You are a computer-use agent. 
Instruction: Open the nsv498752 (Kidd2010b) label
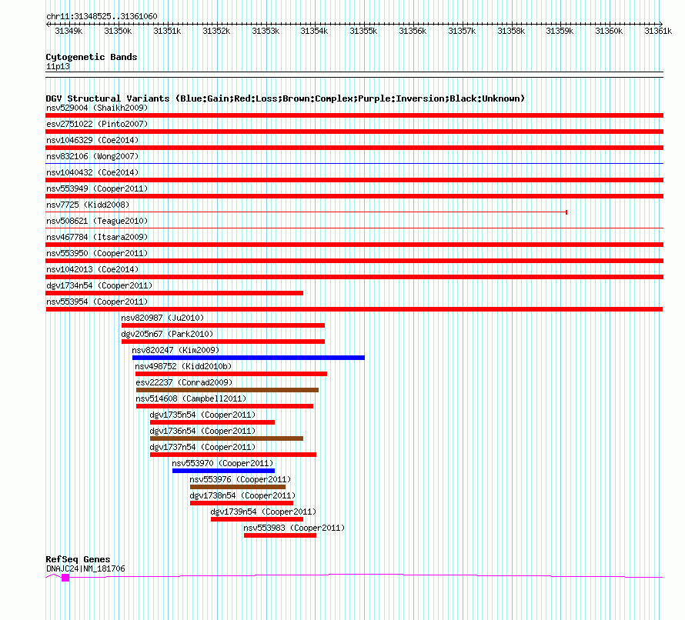click(183, 366)
